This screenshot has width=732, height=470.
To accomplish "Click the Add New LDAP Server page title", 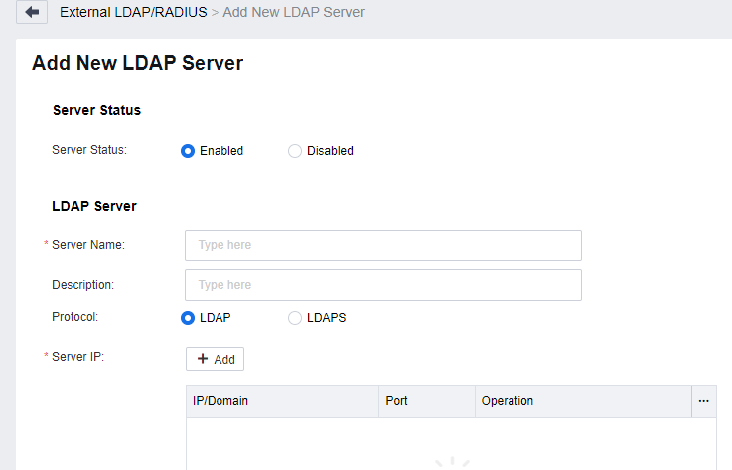I will pos(137,63).
